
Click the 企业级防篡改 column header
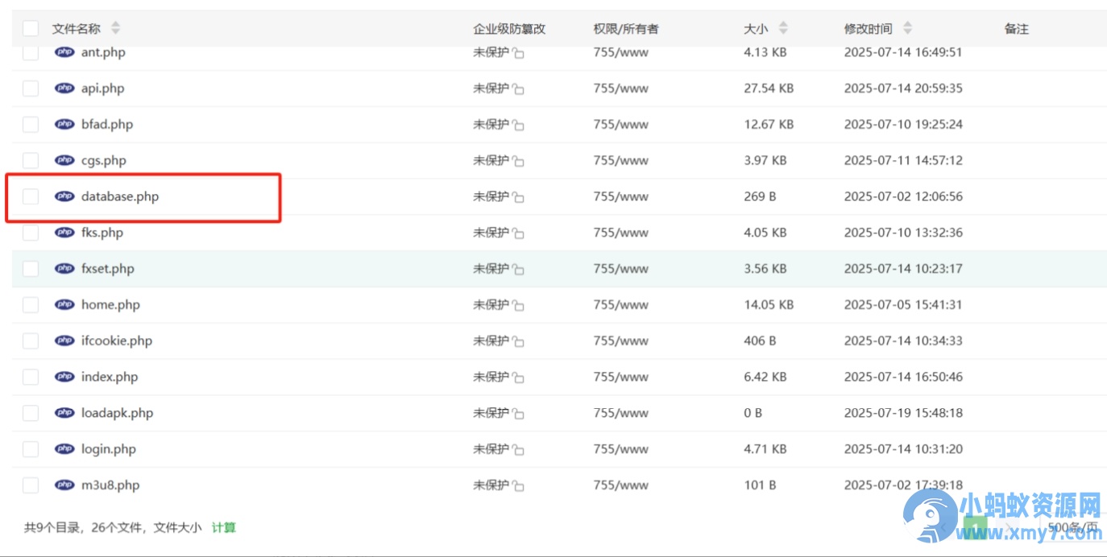pos(508,29)
